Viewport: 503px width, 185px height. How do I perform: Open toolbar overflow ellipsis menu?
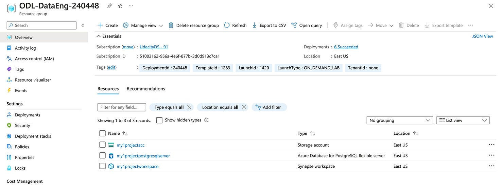tap(470, 26)
